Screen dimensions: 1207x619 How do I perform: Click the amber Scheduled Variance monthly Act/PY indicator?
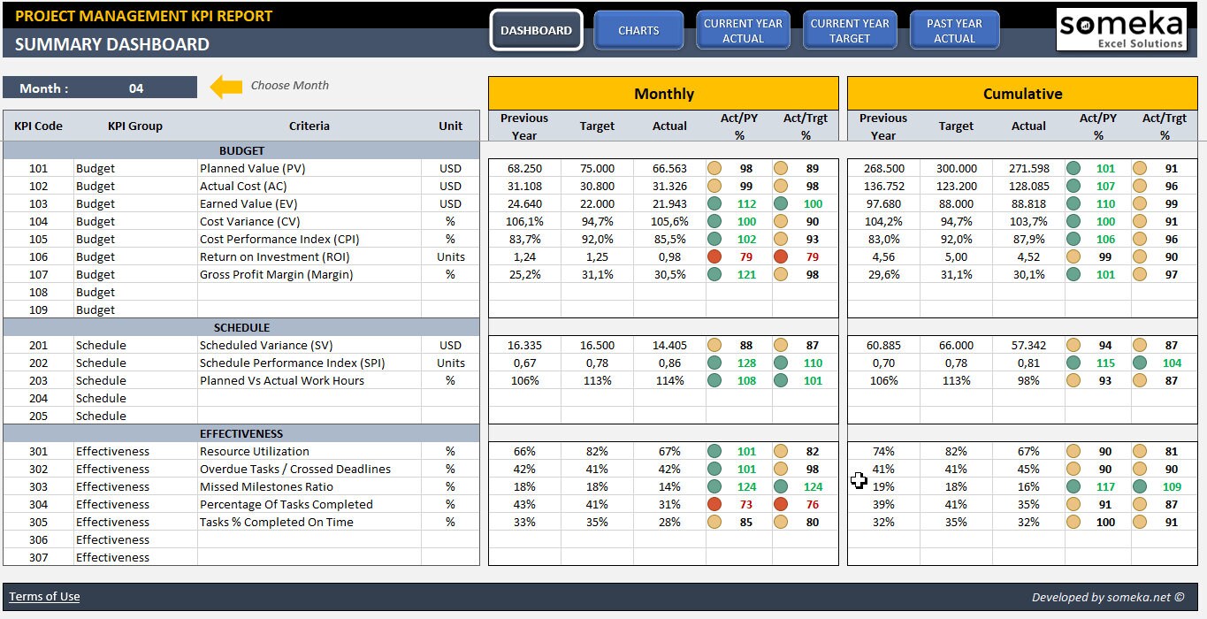click(x=714, y=345)
